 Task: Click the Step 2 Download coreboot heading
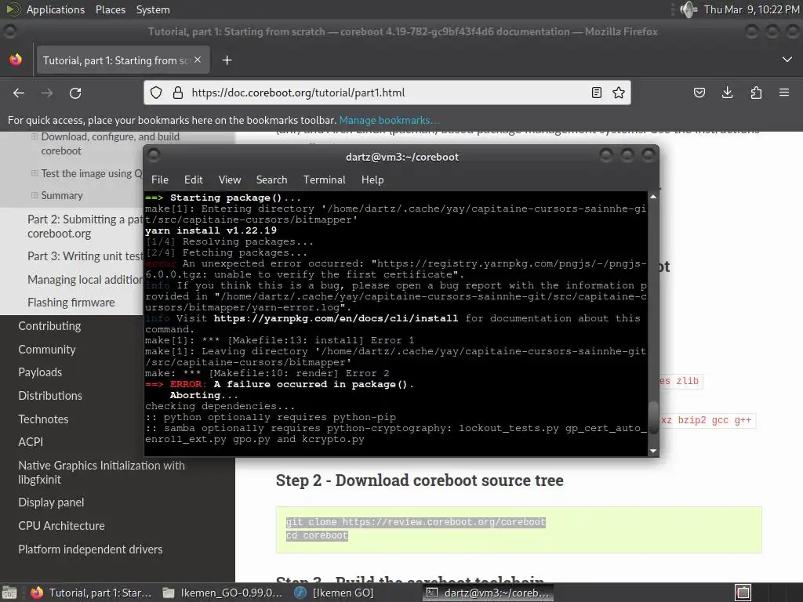pyautogui.click(x=420, y=481)
